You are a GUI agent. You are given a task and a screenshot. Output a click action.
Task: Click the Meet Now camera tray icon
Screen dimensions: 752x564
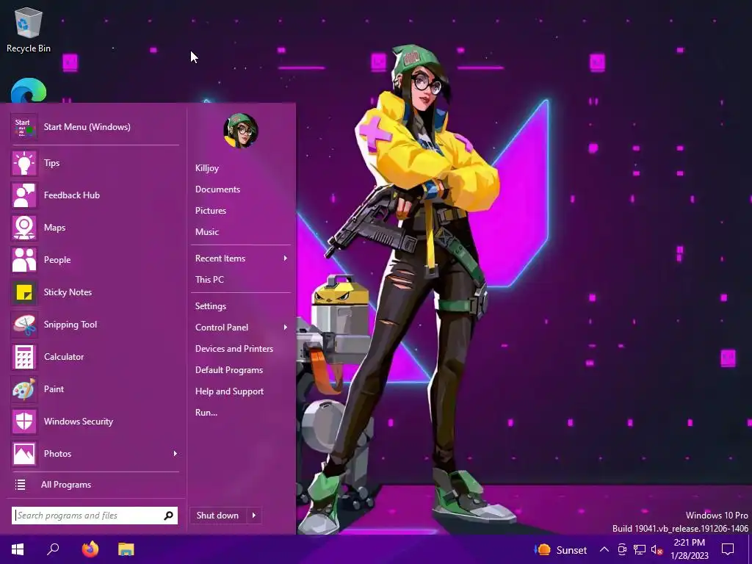(x=622, y=549)
